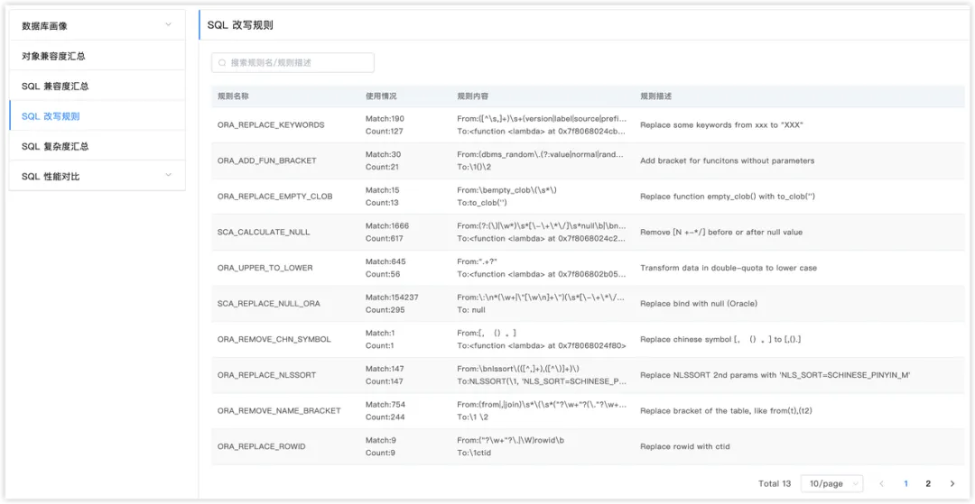Expand the 数据库画像 menu chevron
This screenshot has width=975, height=504.
tap(168, 25)
